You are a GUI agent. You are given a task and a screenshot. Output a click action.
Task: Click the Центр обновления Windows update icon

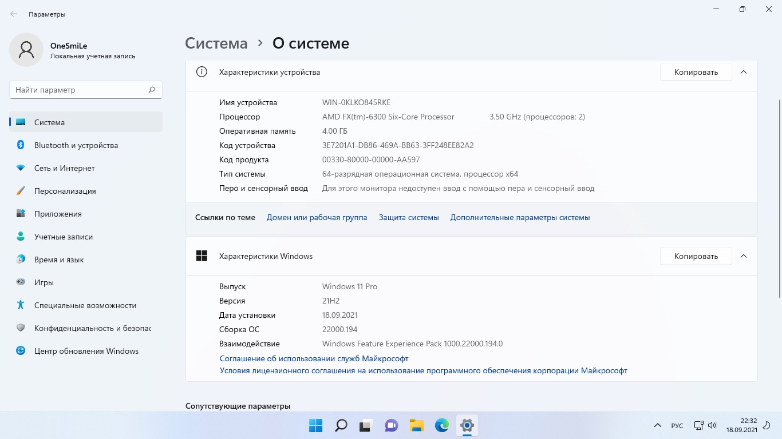pyautogui.click(x=21, y=351)
